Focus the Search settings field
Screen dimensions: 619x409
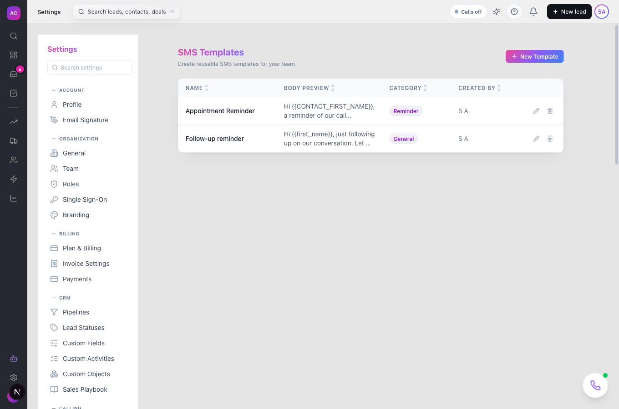tap(90, 67)
